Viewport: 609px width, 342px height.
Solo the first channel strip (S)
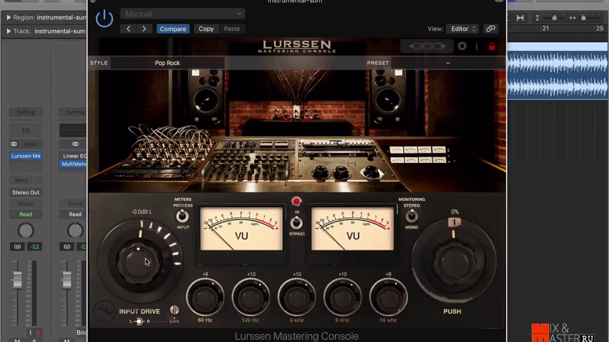(x=34, y=340)
